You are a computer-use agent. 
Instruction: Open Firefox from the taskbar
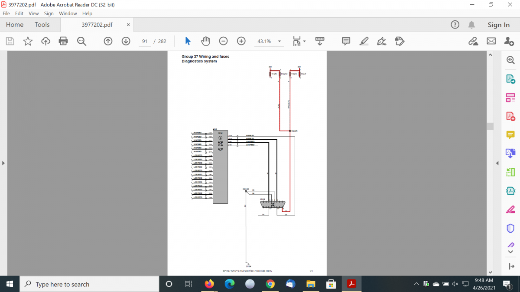click(209, 284)
